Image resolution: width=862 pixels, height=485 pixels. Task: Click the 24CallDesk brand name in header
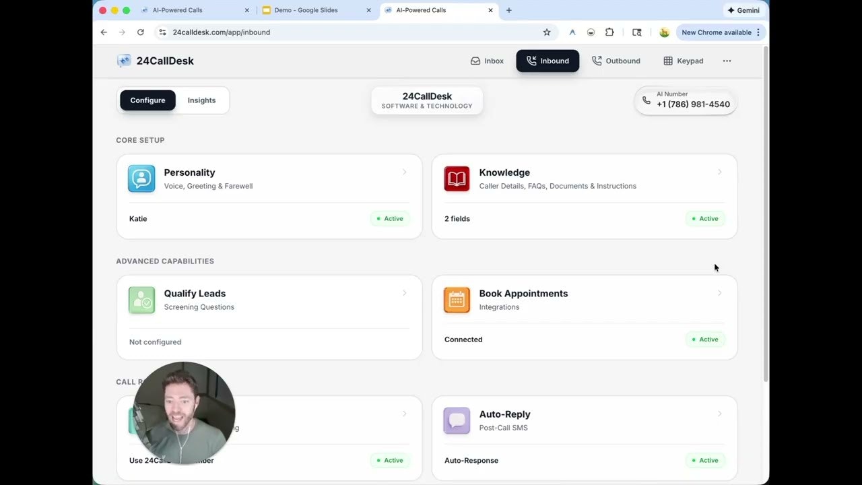165,61
